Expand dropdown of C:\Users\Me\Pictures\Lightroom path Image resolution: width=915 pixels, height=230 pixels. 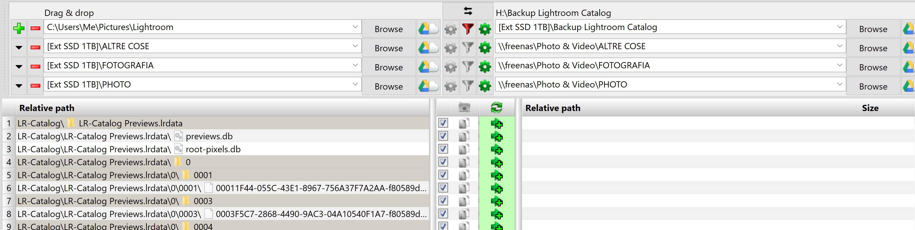(355, 27)
